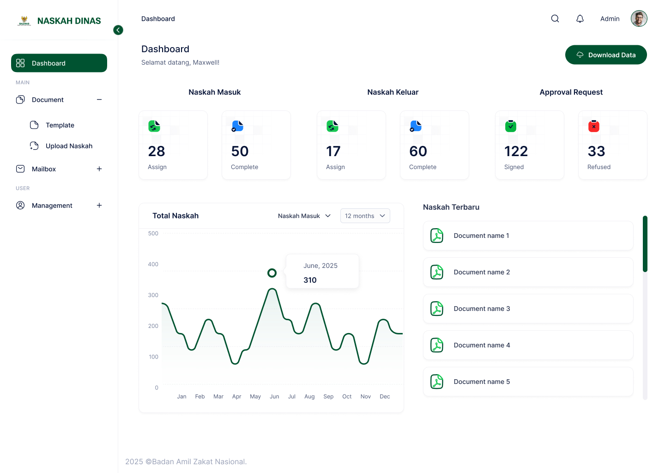
Task: Open Template in the sidebar
Action: coord(60,125)
